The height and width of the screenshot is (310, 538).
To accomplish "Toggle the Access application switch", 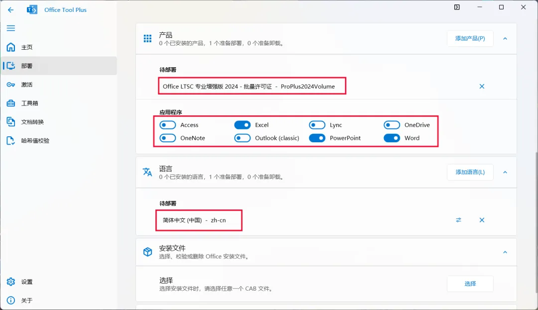I will pos(168,125).
